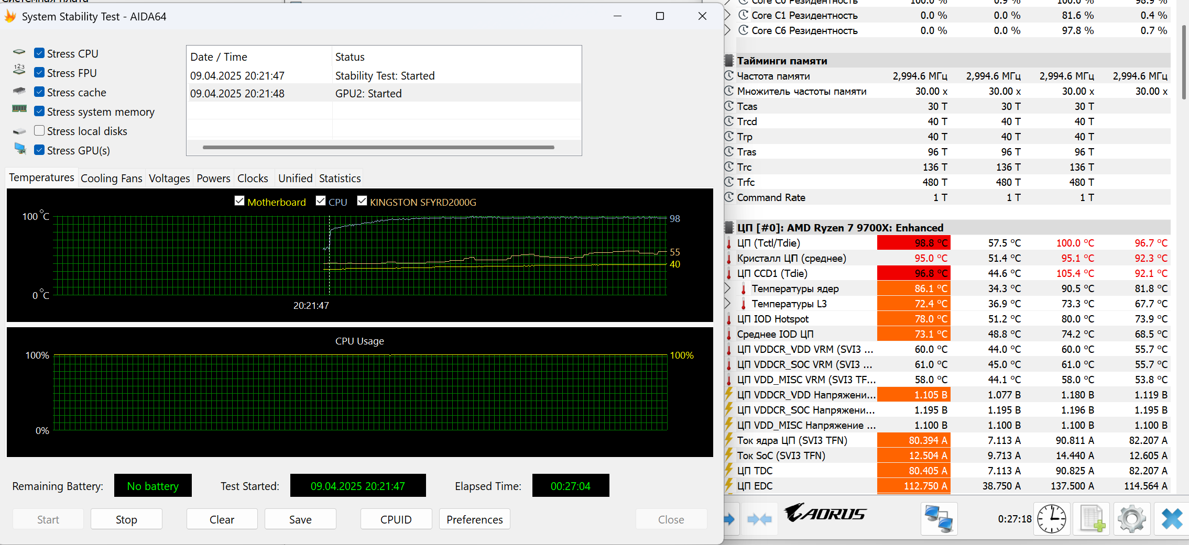Click the lightning icon beside ЦП TDC
This screenshot has width=1189, height=545.
[x=728, y=470]
